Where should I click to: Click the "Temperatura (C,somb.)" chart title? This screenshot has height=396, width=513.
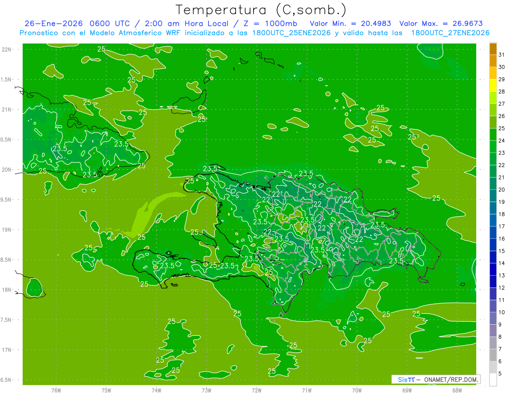pos(261,10)
